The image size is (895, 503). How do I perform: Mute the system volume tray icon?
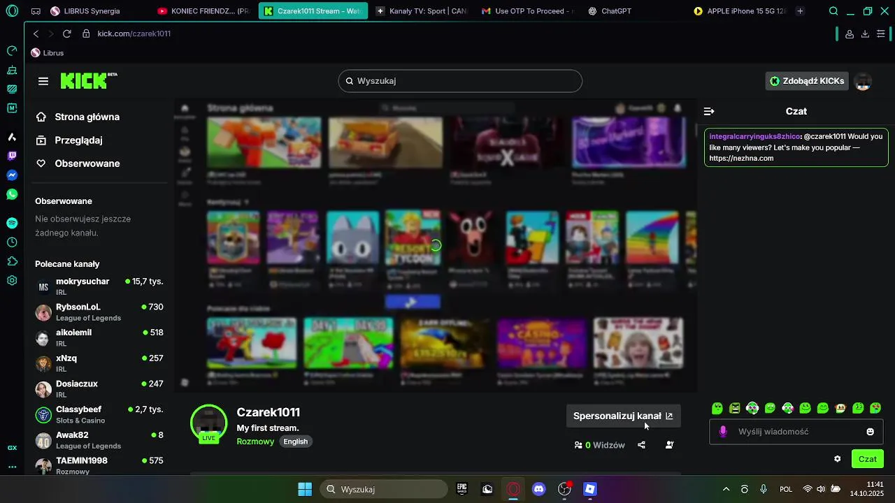(x=821, y=489)
